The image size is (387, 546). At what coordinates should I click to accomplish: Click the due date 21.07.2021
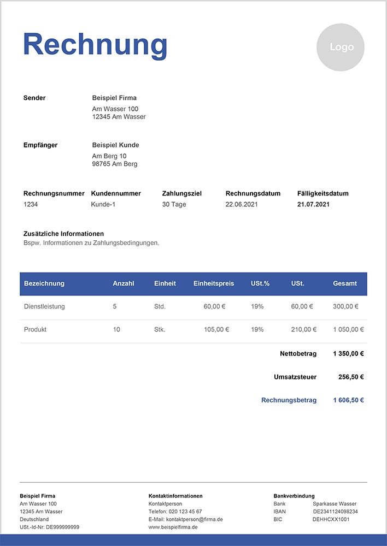313,204
